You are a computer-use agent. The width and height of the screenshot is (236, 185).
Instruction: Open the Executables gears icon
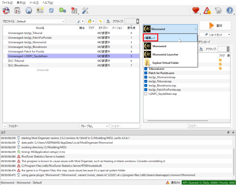62,10
